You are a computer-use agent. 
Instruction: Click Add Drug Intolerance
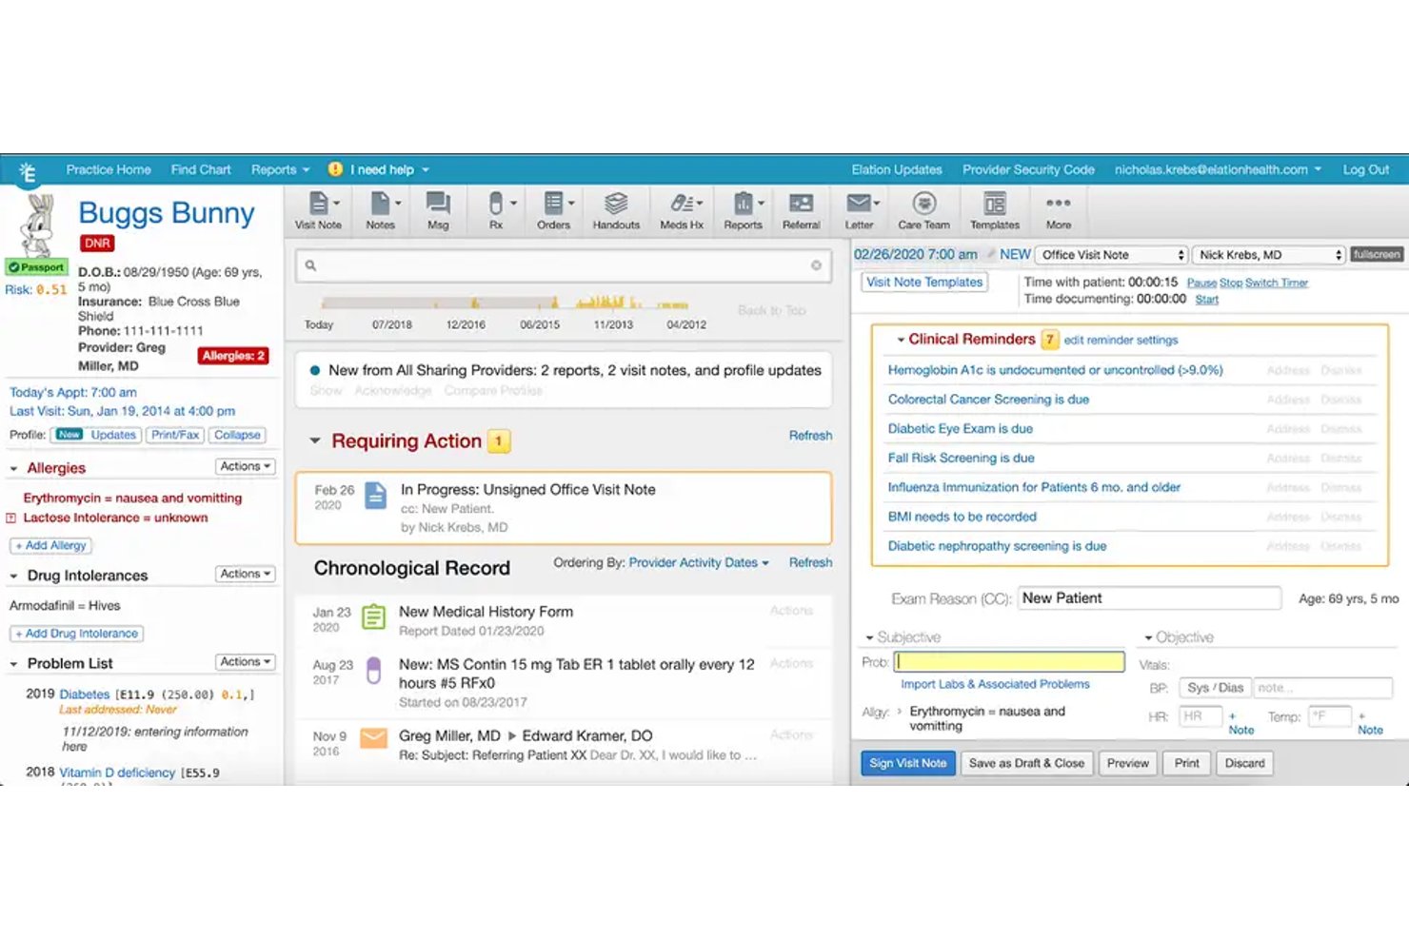(x=76, y=634)
